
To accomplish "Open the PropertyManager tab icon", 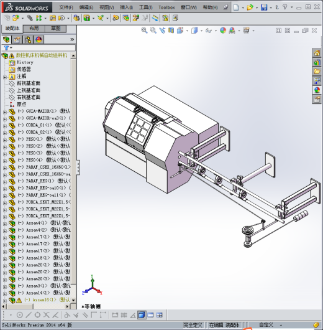I will tap(17, 40).
